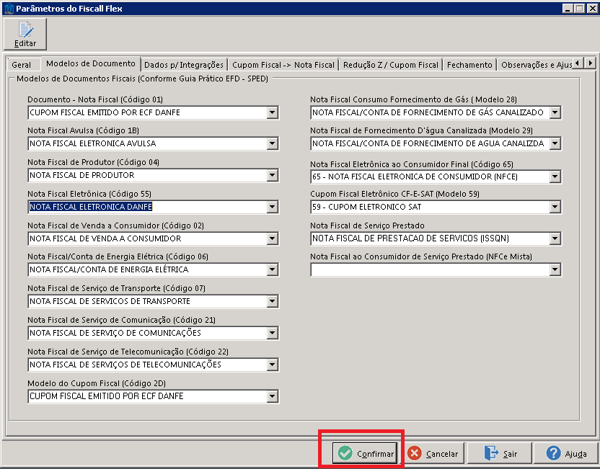Expand the CF-E-SAT (Modelo 59) dropdown

(555, 207)
